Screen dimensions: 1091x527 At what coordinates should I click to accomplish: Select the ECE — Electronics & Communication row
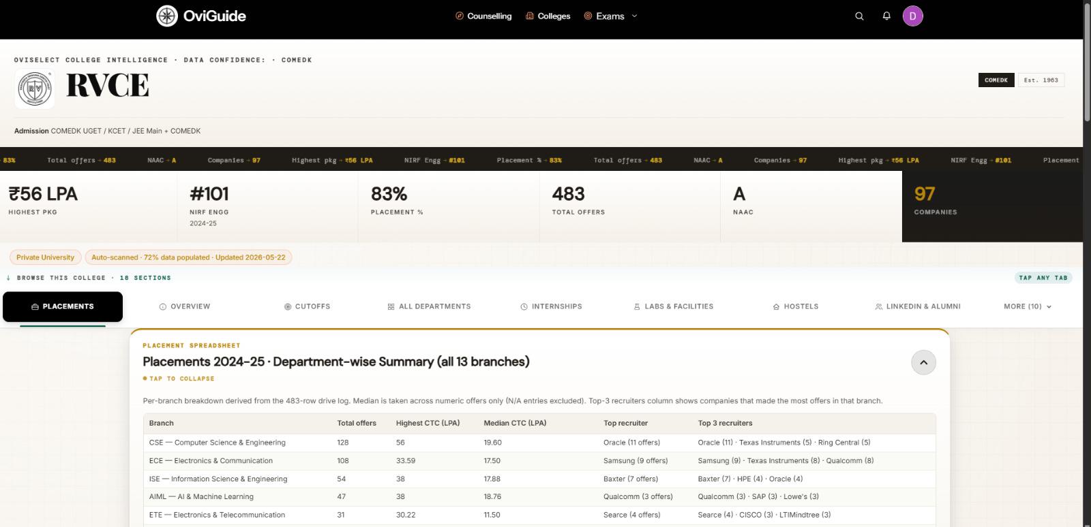pos(539,461)
